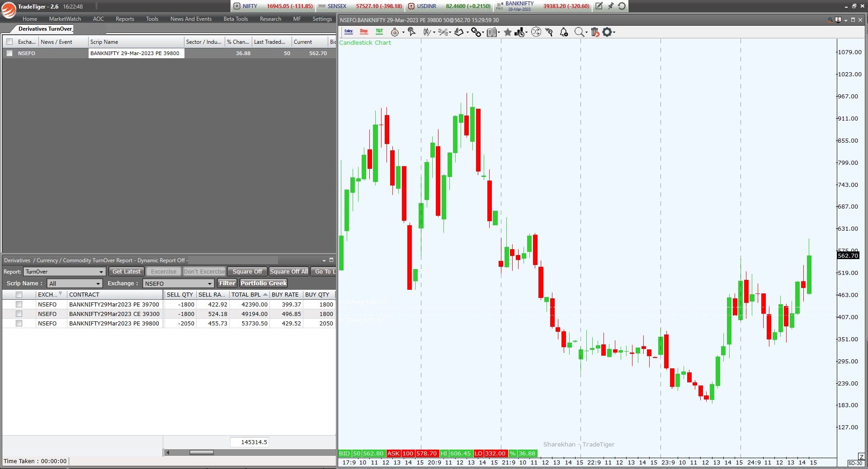Expand the interval timer dropdown arrow

403,33
